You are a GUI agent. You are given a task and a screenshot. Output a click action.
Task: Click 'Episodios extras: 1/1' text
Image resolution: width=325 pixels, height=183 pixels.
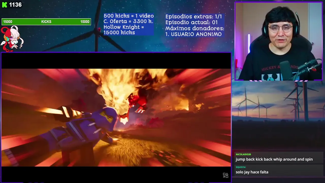click(x=194, y=17)
